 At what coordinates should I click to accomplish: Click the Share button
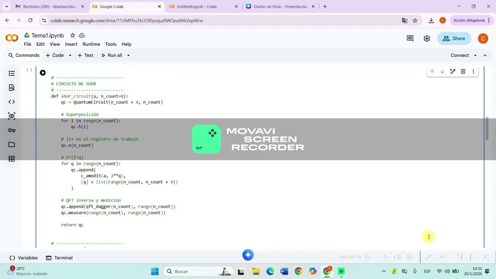[454, 38]
